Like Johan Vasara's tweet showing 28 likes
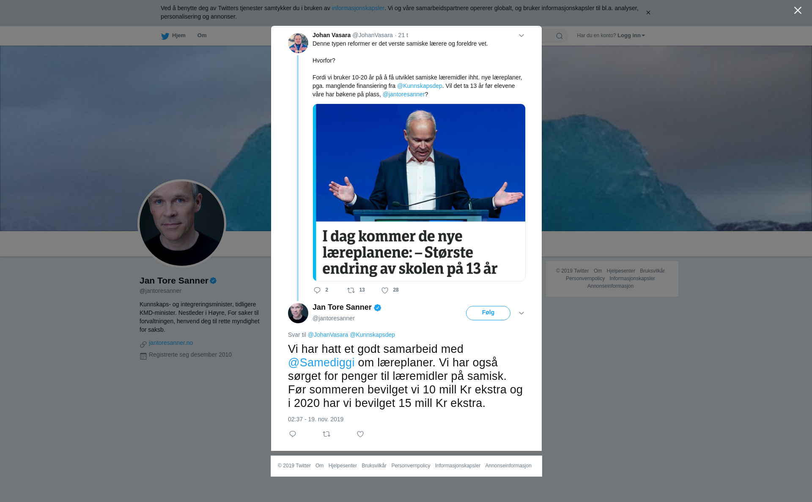This screenshot has height=502, width=812. (x=385, y=290)
